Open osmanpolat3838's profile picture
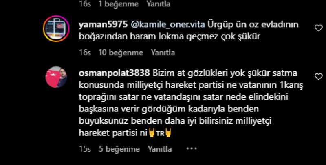 click(56, 77)
